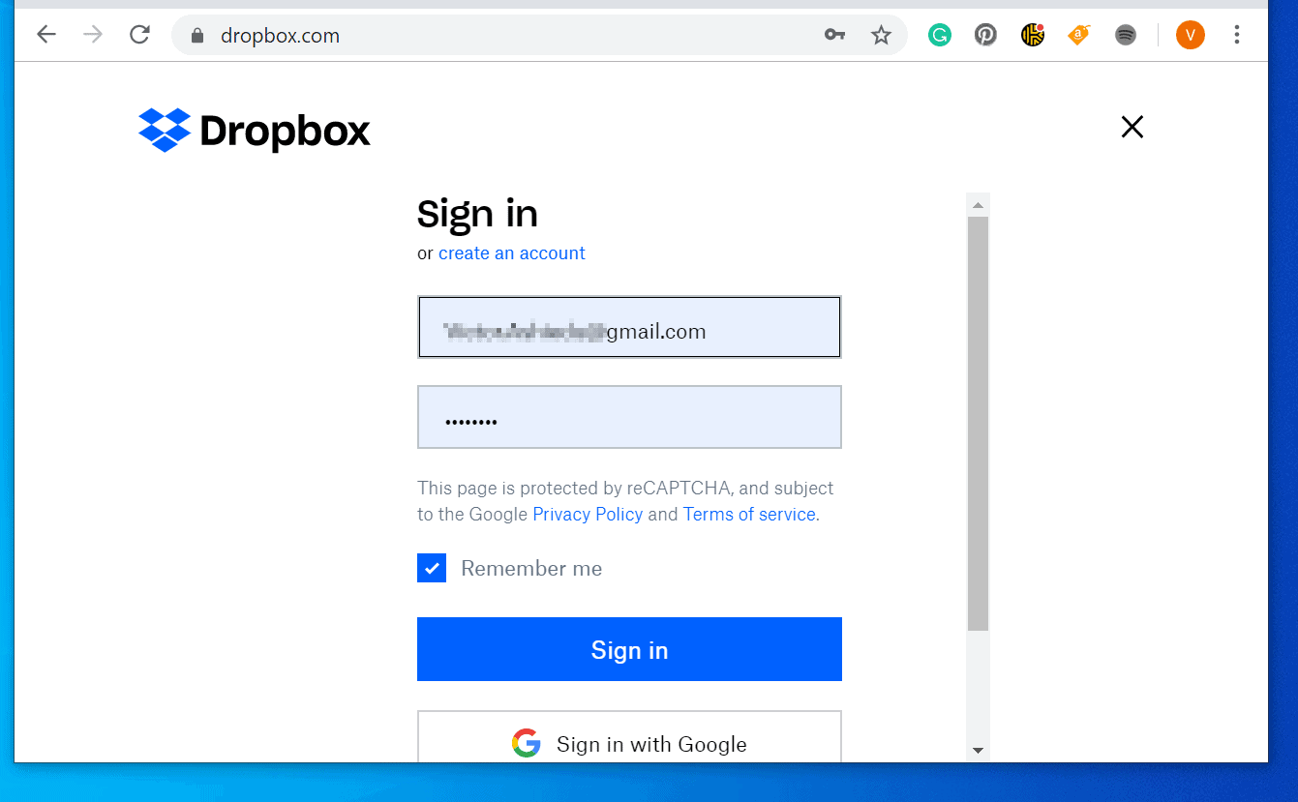Open the Spotify extension icon

point(1125,36)
